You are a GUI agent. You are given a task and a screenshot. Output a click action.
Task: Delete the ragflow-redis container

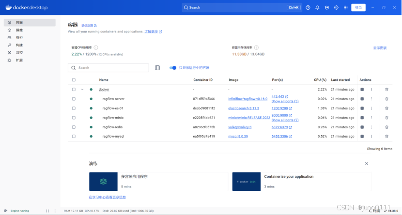(x=387, y=127)
